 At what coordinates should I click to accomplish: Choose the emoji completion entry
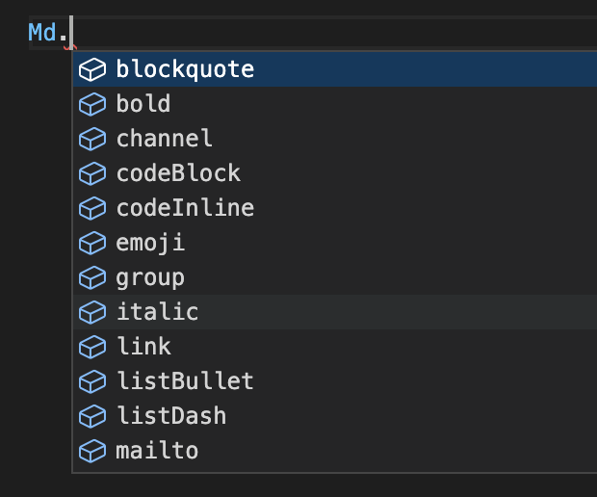point(150,243)
